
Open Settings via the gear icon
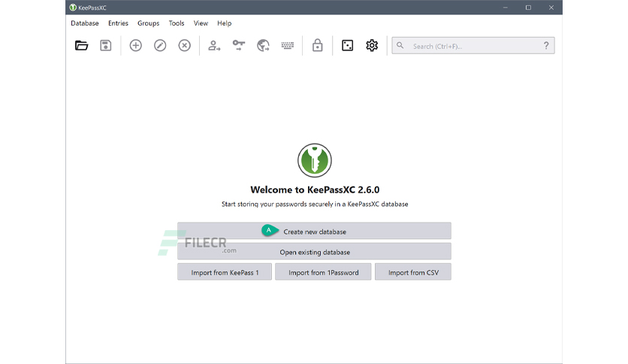[372, 46]
